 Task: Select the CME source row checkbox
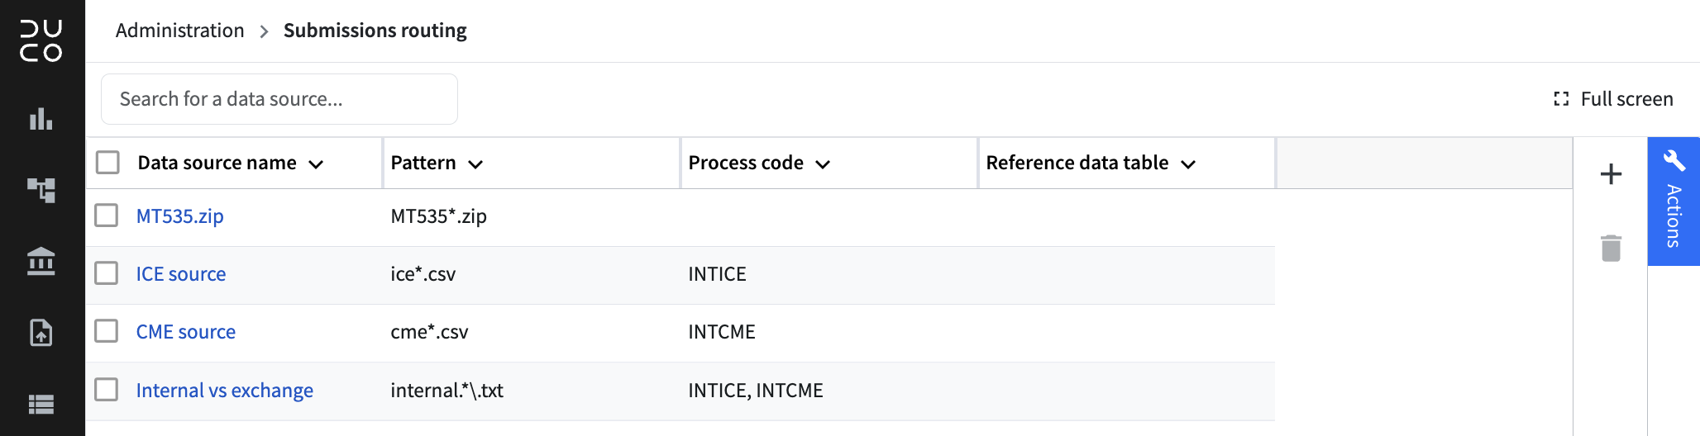(x=107, y=331)
